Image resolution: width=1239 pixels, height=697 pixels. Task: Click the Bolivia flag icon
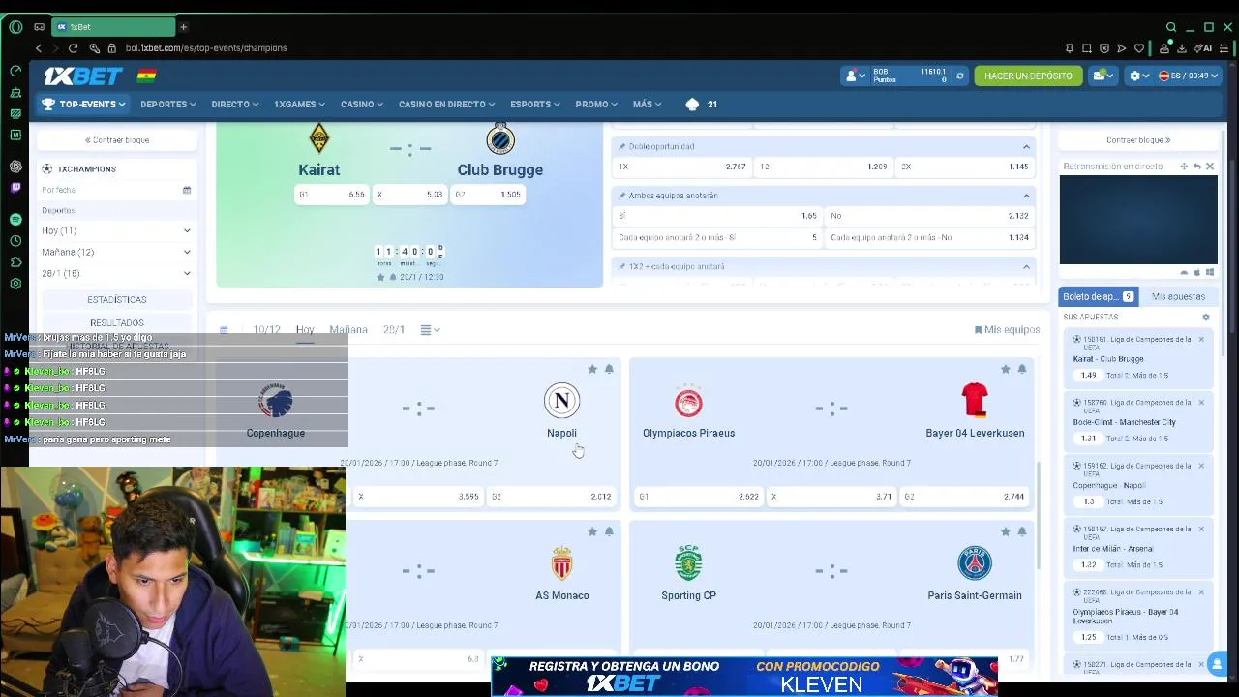[146, 76]
